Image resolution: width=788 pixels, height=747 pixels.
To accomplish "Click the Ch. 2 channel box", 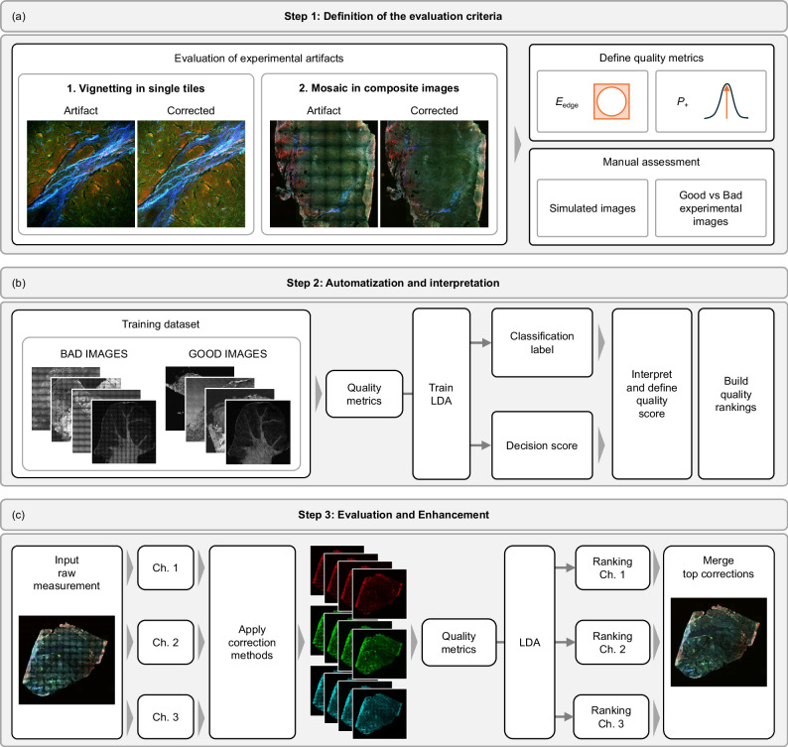I will 166,642.
